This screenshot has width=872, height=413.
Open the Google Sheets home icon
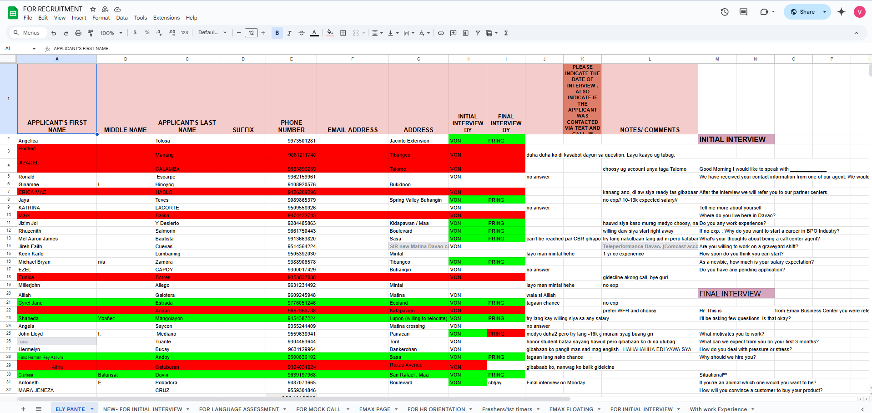[x=13, y=13]
